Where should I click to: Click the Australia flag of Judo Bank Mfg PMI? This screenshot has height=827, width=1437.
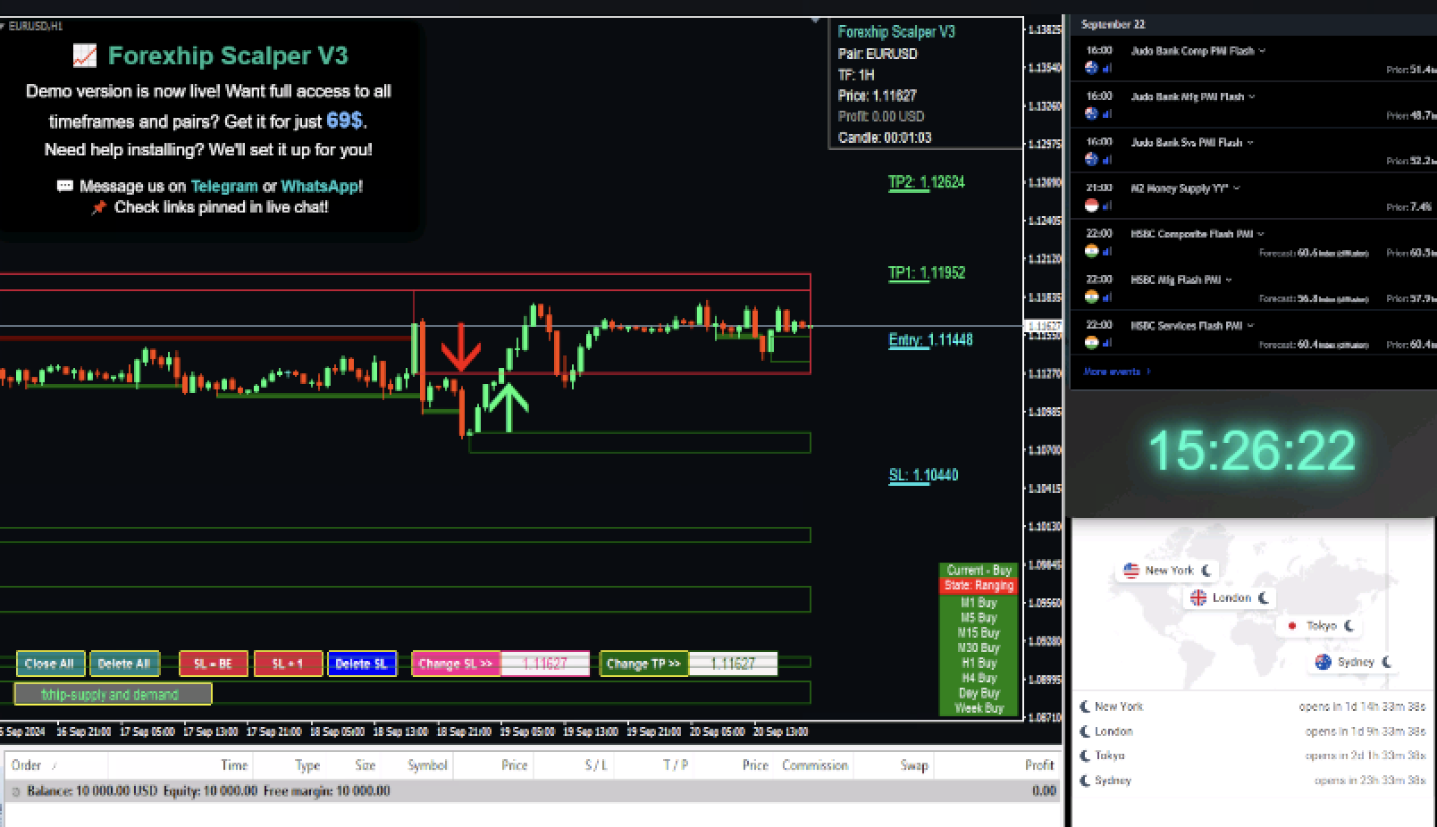(1091, 113)
